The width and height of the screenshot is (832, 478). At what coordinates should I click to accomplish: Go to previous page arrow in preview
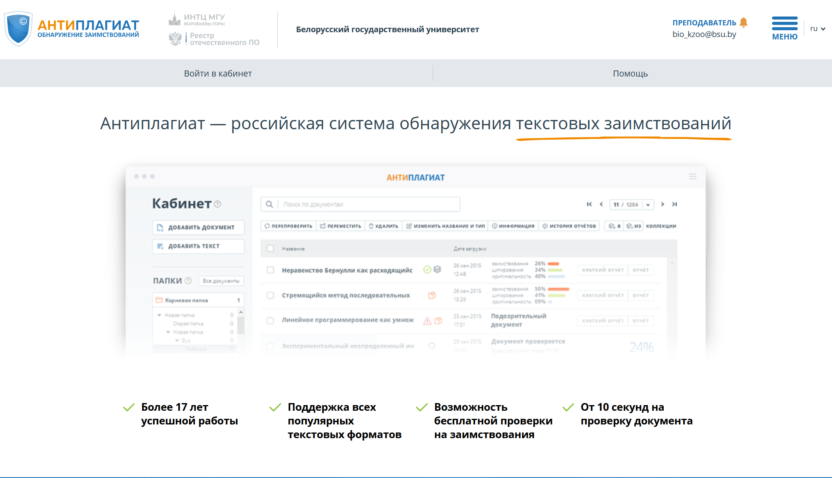[x=601, y=204]
